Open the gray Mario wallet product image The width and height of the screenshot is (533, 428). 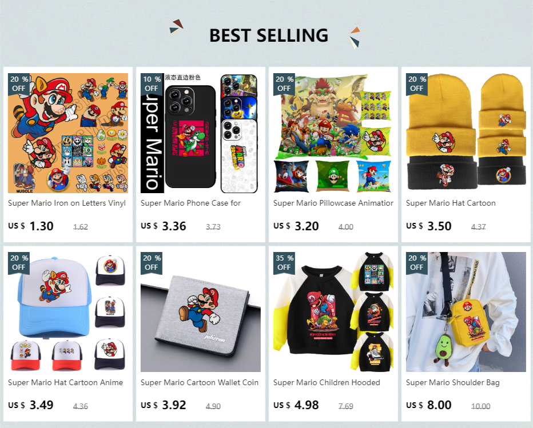pyautogui.click(x=201, y=312)
